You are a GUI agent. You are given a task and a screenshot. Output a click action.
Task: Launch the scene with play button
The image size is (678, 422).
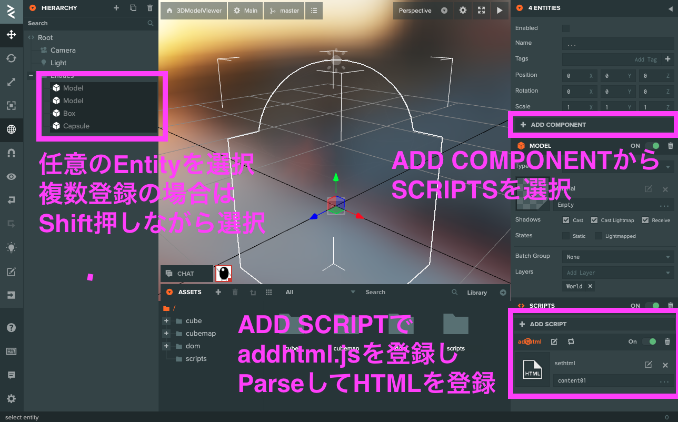point(500,11)
